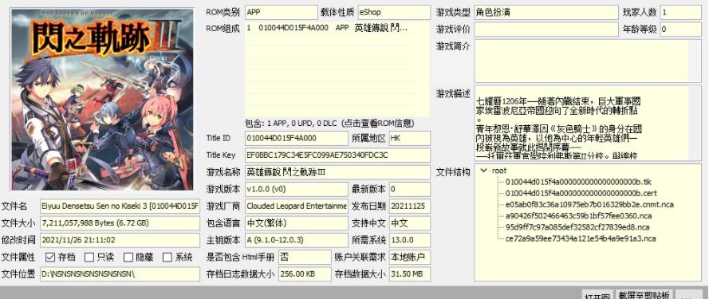Click the Title ID field
Image resolution: width=713 pixels, height=299 pixels.
coord(297,138)
